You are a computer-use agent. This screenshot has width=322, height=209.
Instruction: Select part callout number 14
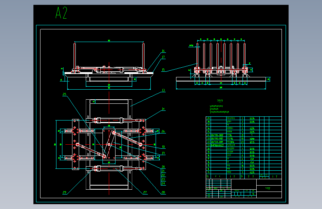(x=163, y=109)
